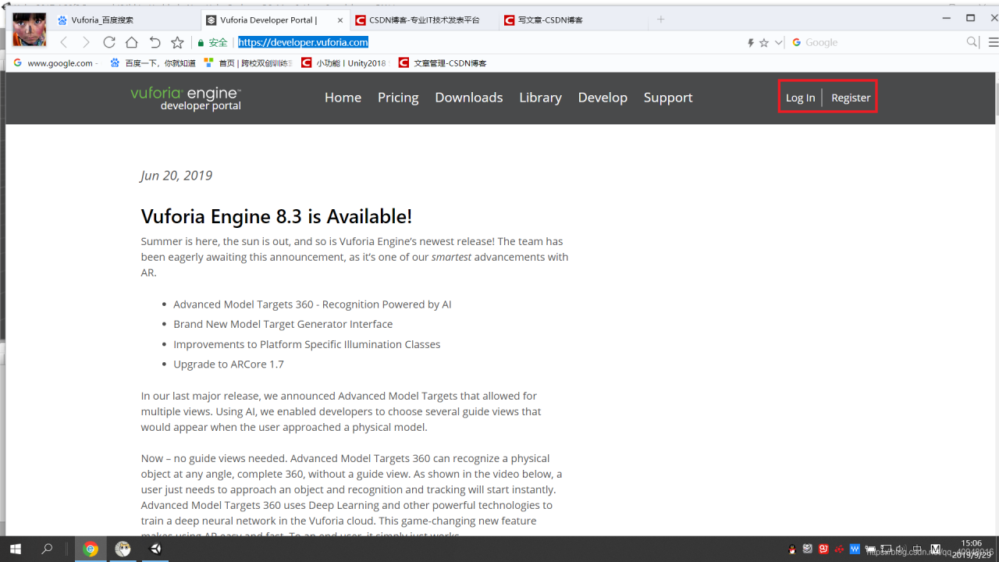Open Windows taskbar search
Image resolution: width=999 pixels, height=562 pixels.
[47, 549]
